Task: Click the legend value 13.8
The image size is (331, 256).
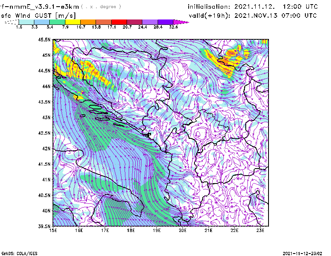Action: pos(96,27)
